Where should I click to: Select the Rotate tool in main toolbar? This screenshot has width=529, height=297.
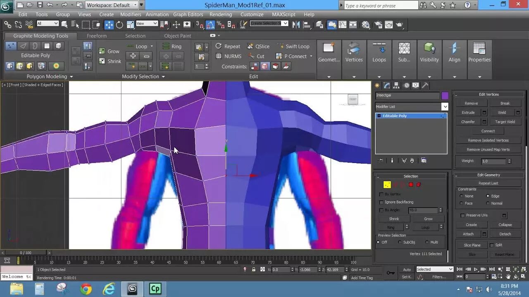[119, 24]
